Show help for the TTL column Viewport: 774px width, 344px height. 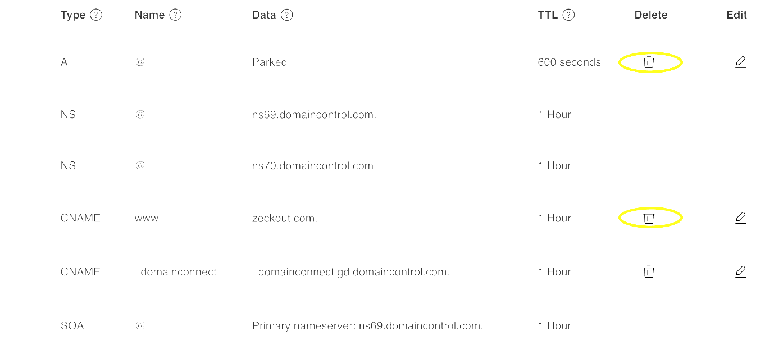point(568,15)
